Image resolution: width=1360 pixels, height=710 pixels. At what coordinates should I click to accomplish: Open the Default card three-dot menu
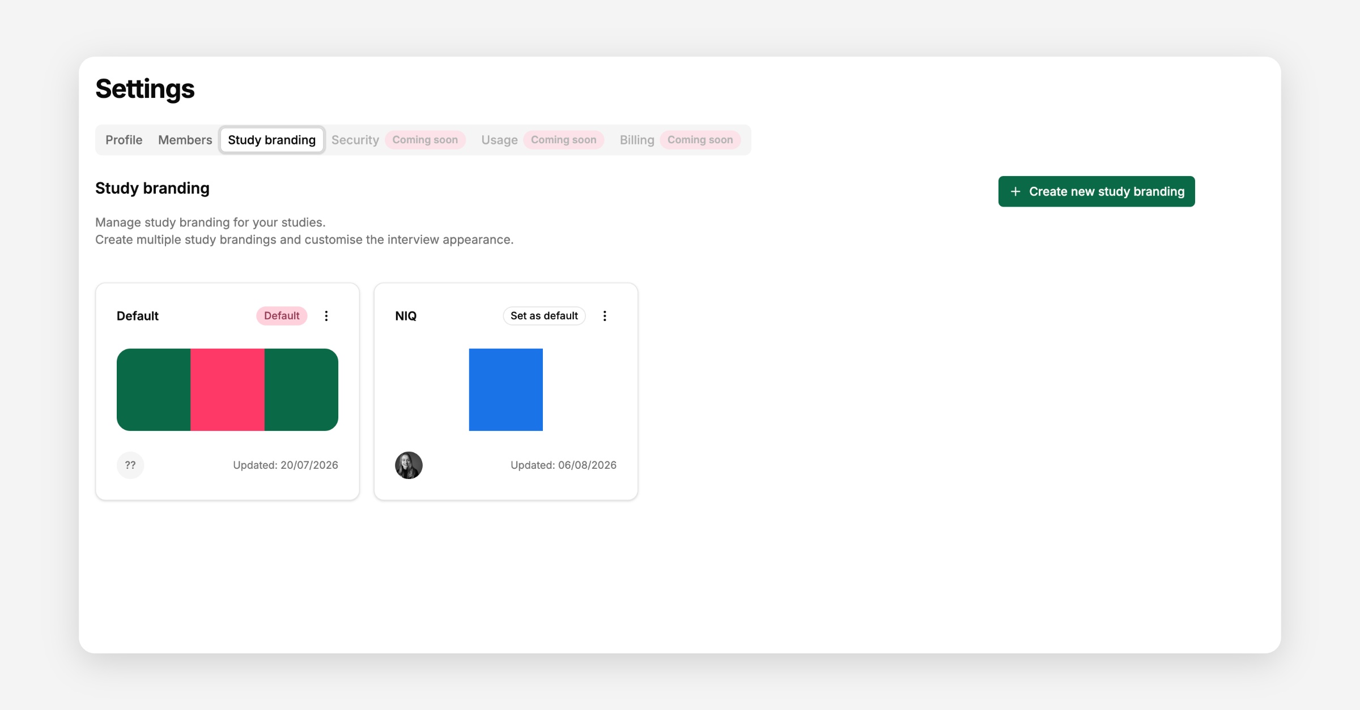pos(326,316)
